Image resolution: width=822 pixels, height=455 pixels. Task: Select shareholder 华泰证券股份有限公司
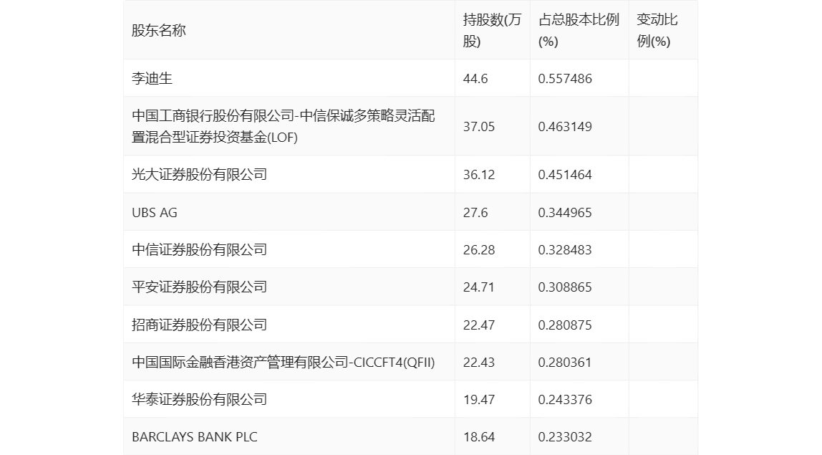click(199, 399)
